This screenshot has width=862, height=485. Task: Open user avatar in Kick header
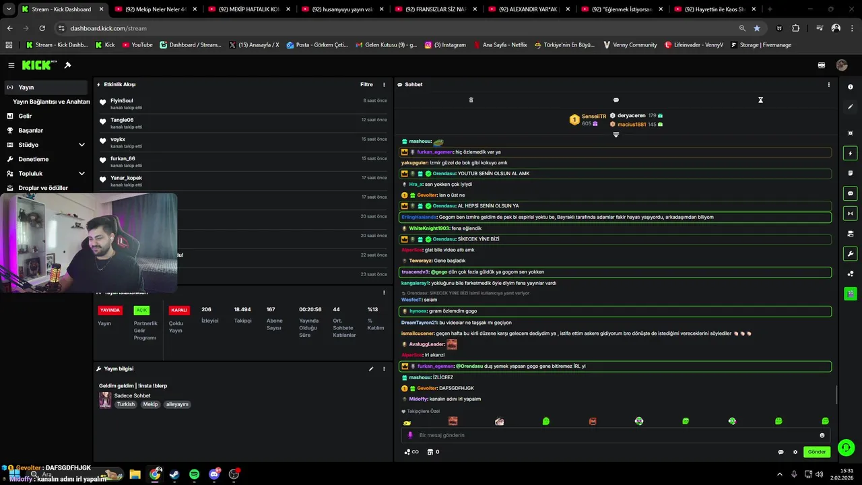tap(842, 65)
